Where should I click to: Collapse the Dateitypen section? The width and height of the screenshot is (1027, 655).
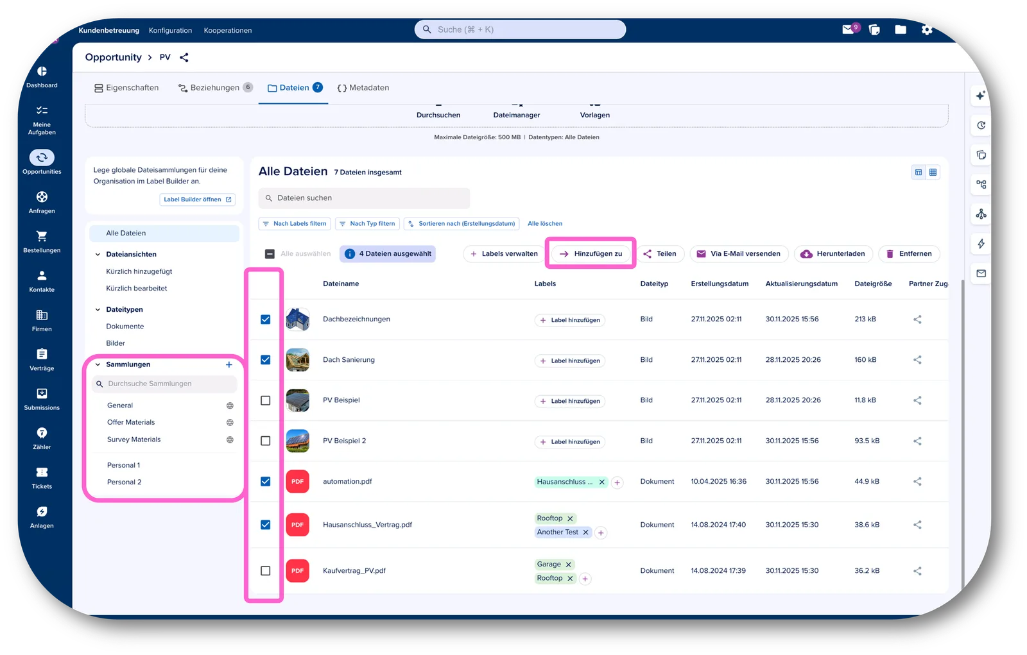tap(98, 310)
